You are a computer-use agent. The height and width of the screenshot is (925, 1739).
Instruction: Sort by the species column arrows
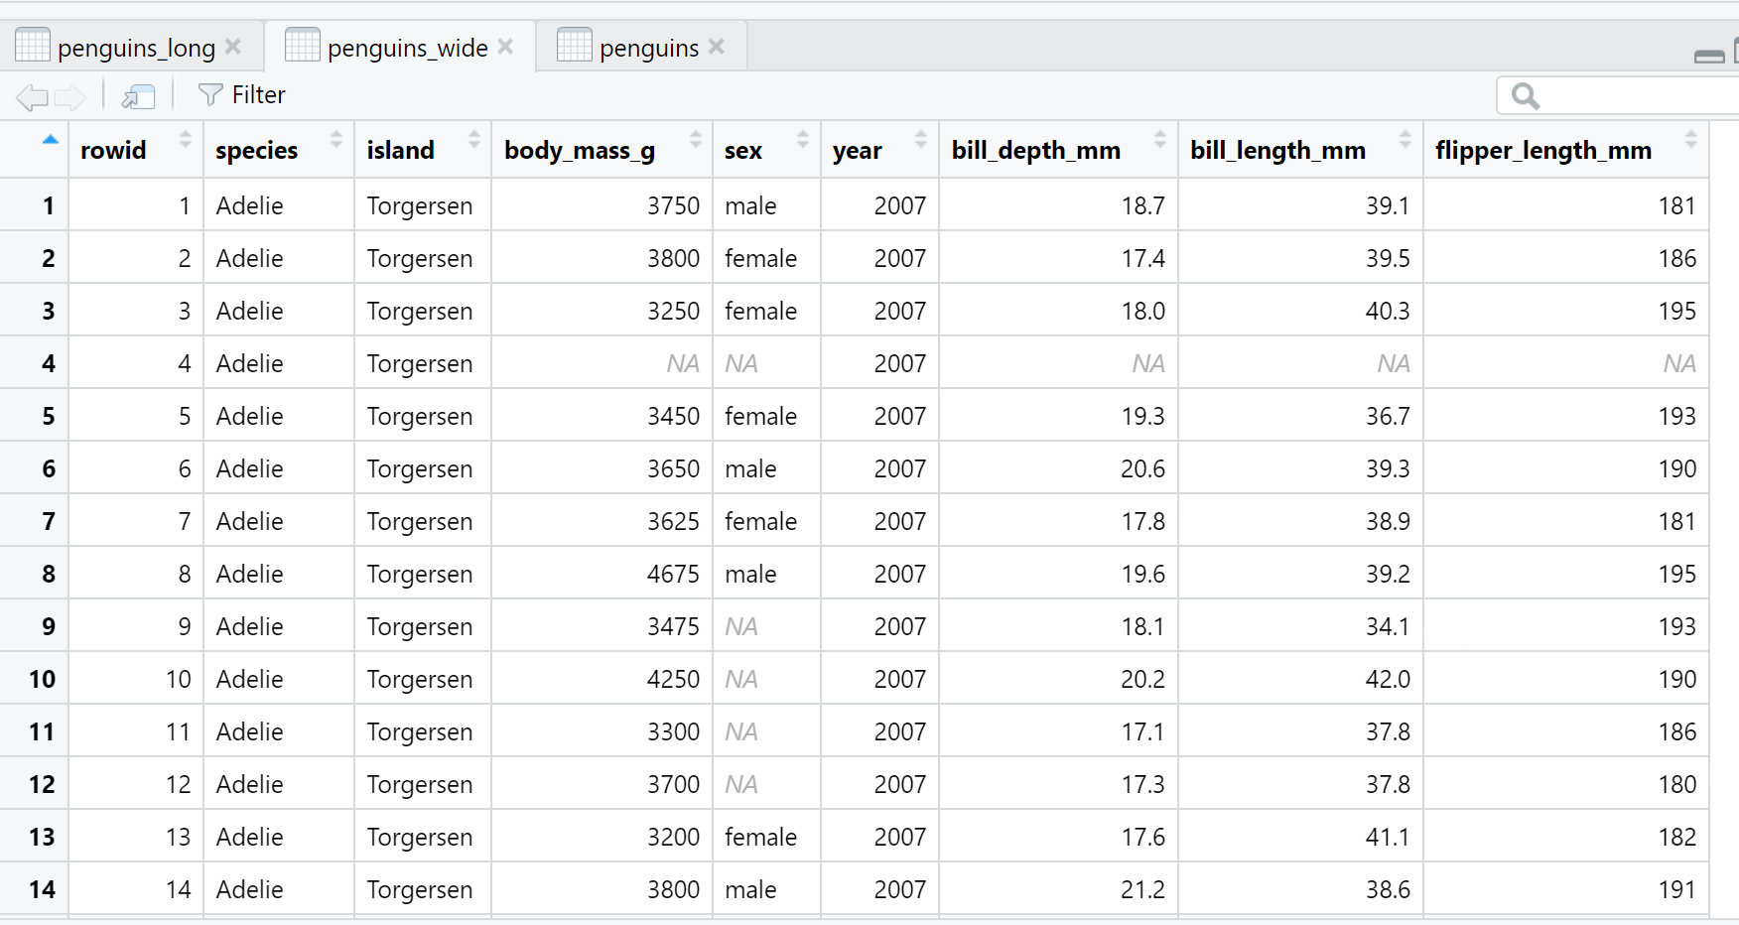click(x=336, y=140)
